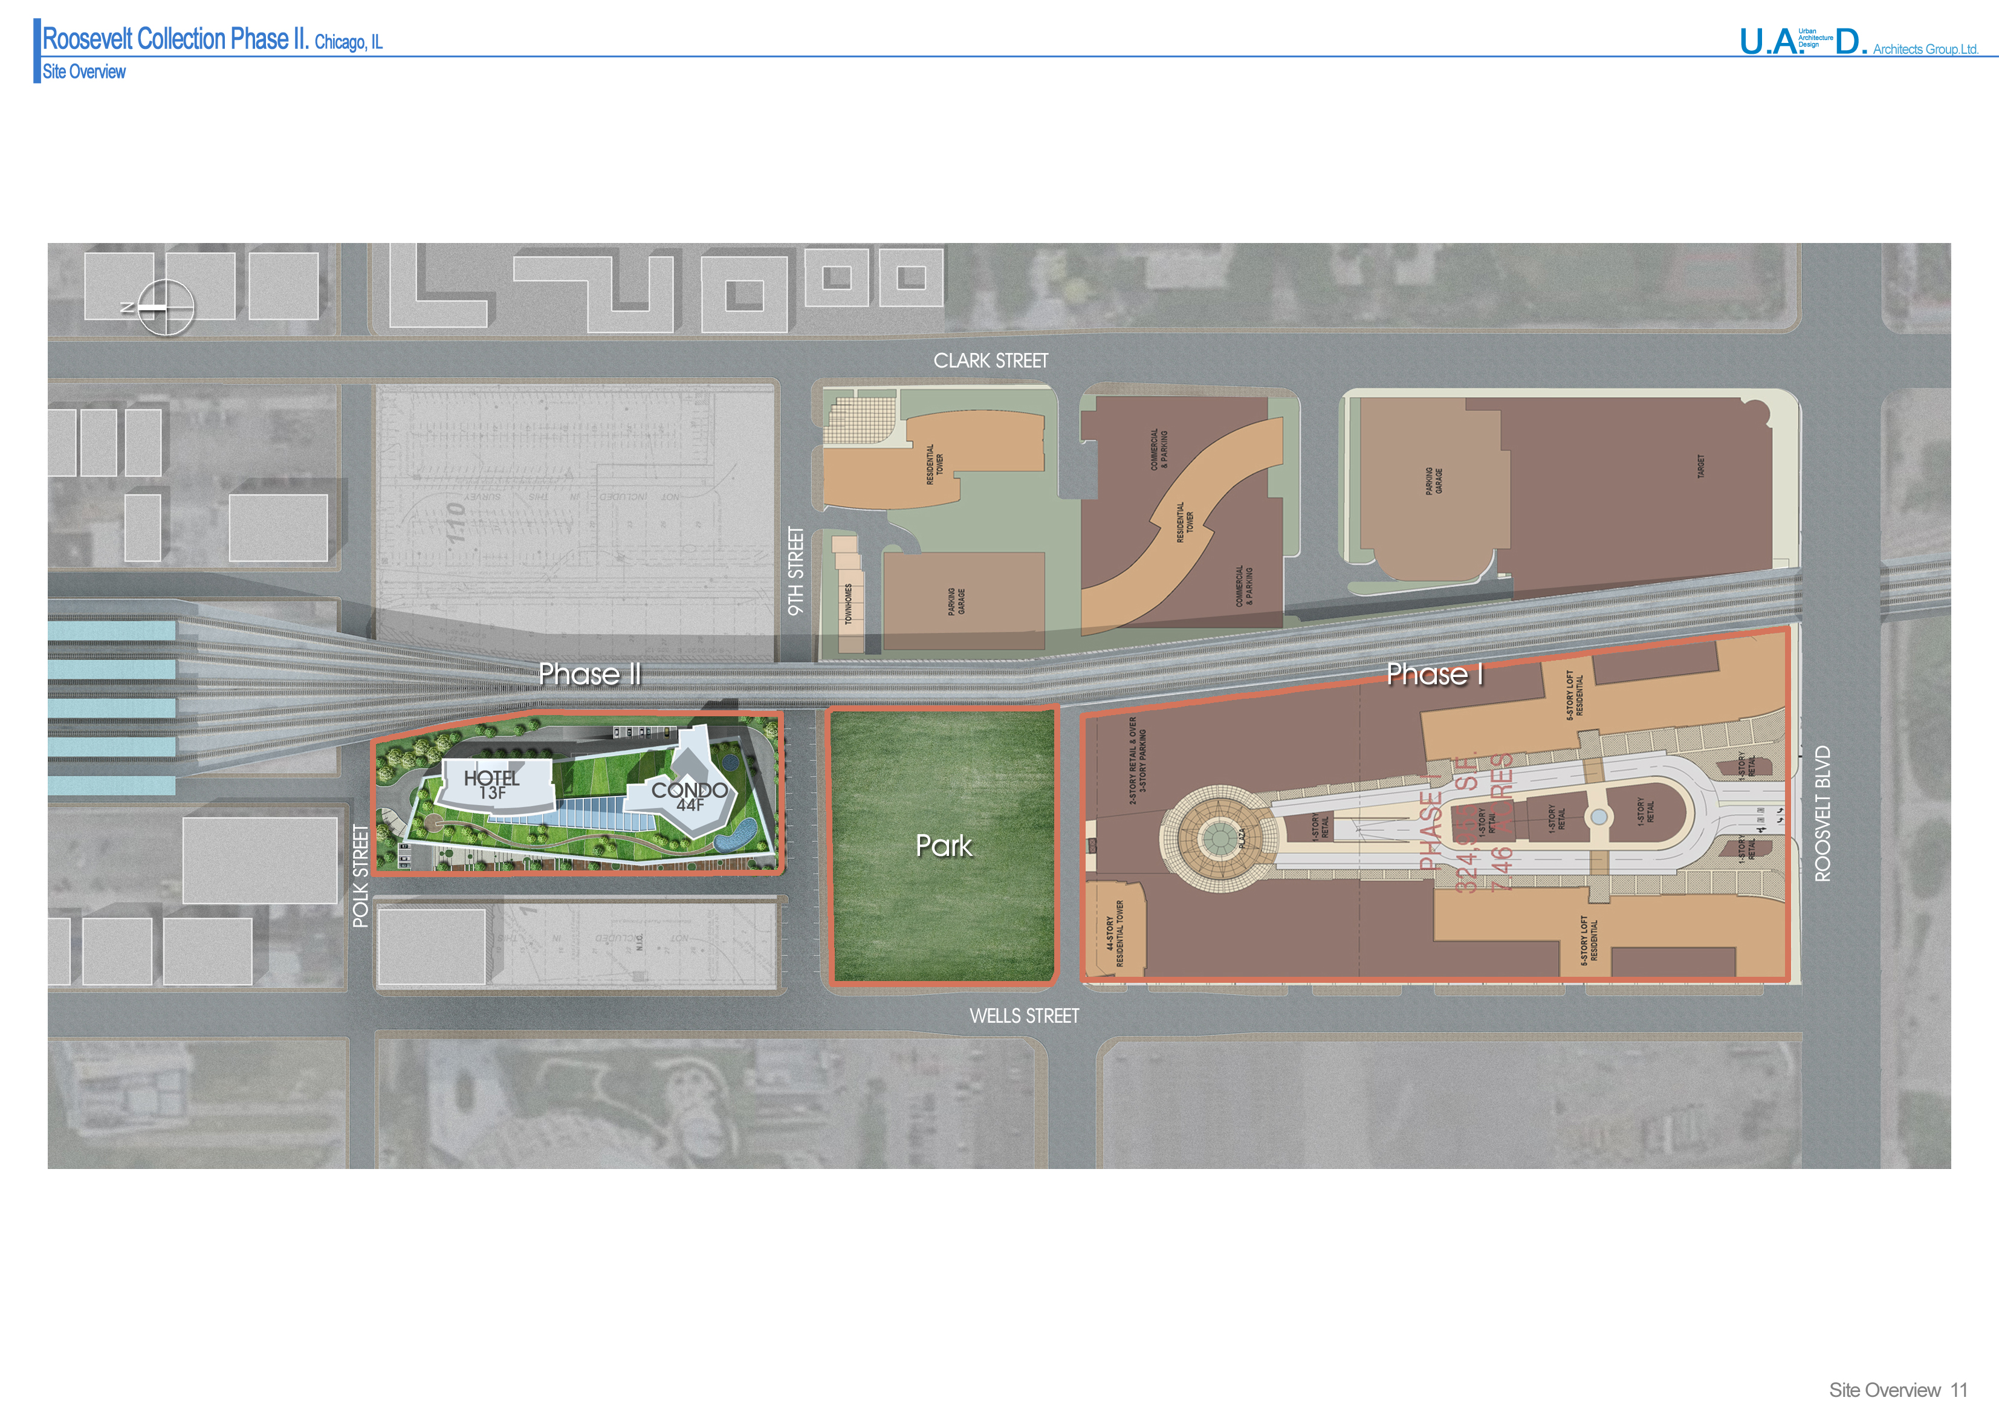Click the 'HOTEL 13F' building label
Viewport: 1999px width, 1412px height.
point(491,785)
